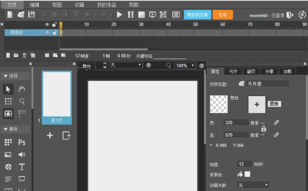Toggle visibility of 图层0 layer
This screenshot has width=308, height=191.
tap(47, 33)
